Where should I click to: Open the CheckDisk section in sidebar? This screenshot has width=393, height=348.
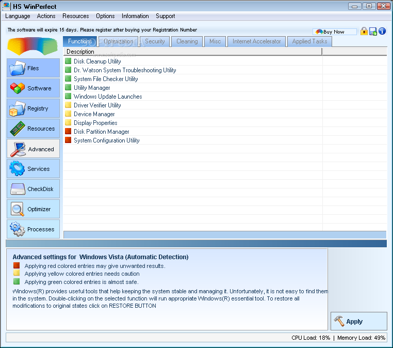[x=33, y=189]
